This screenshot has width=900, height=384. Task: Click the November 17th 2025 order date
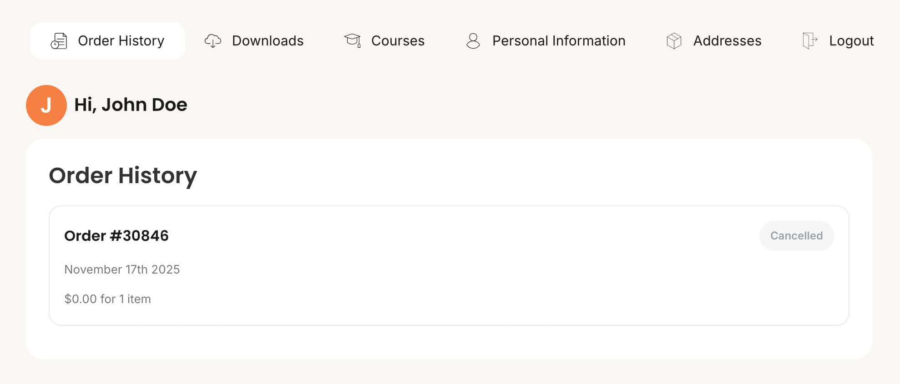pos(122,269)
